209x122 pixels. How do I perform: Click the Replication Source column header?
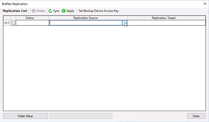coord(85,18)
